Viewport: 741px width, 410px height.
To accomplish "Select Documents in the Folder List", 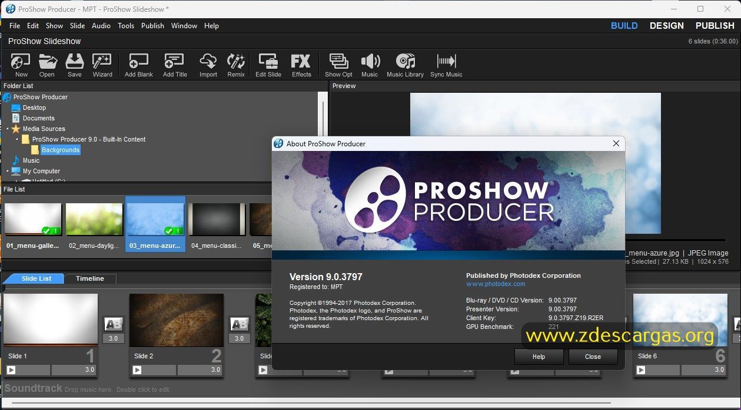I will 38,118.
